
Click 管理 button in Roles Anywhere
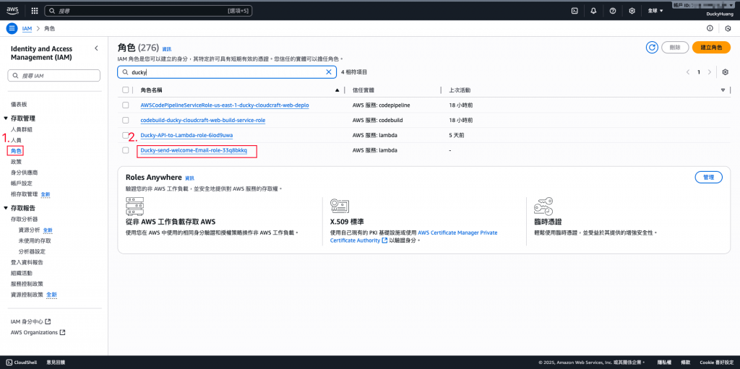click(708, 178)
